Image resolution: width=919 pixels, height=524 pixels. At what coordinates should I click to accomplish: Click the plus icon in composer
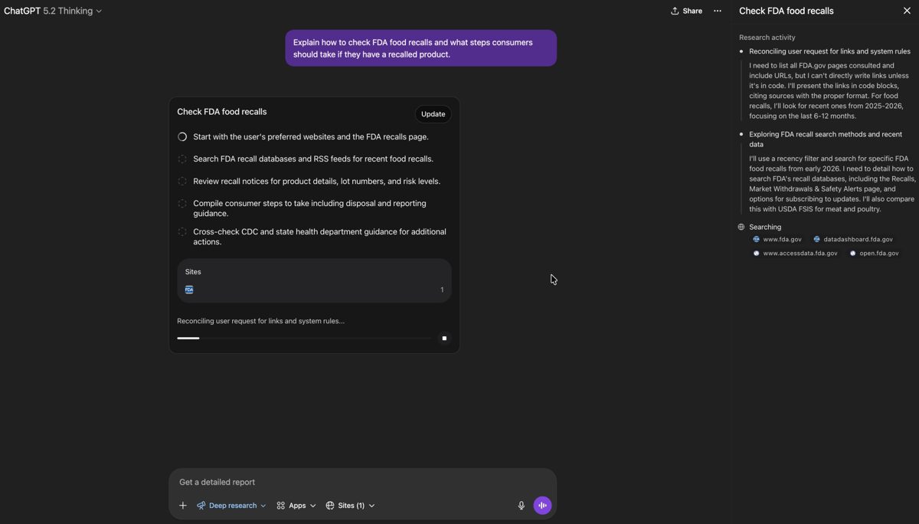(182, 506)
